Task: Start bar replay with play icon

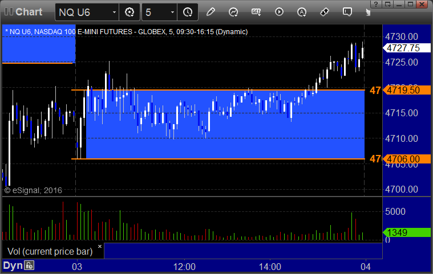Action: pos(279,12)
